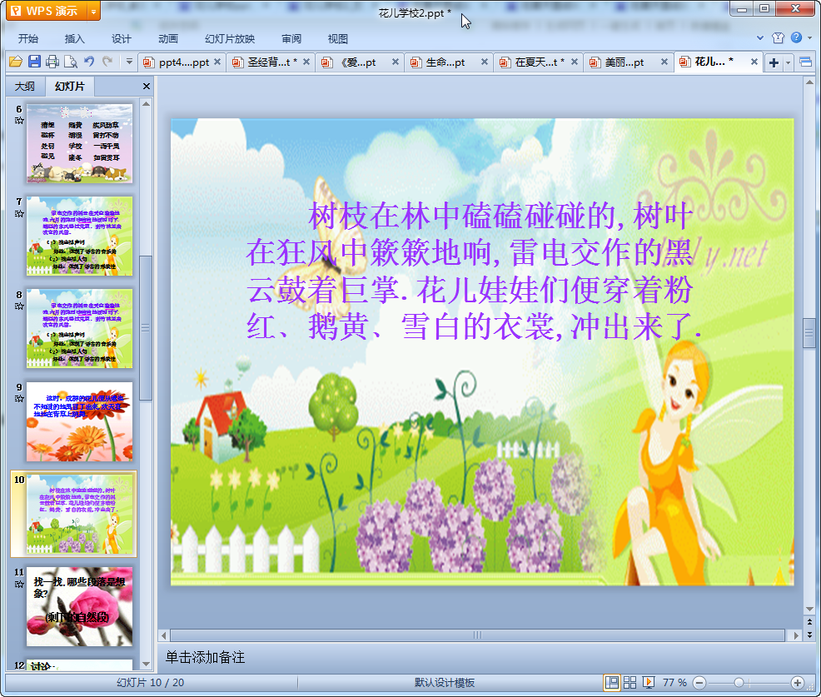Open the 幻灯片放映 menu tab
The image size is (821, 697).
pyautogui.click(x=230, y=39)
